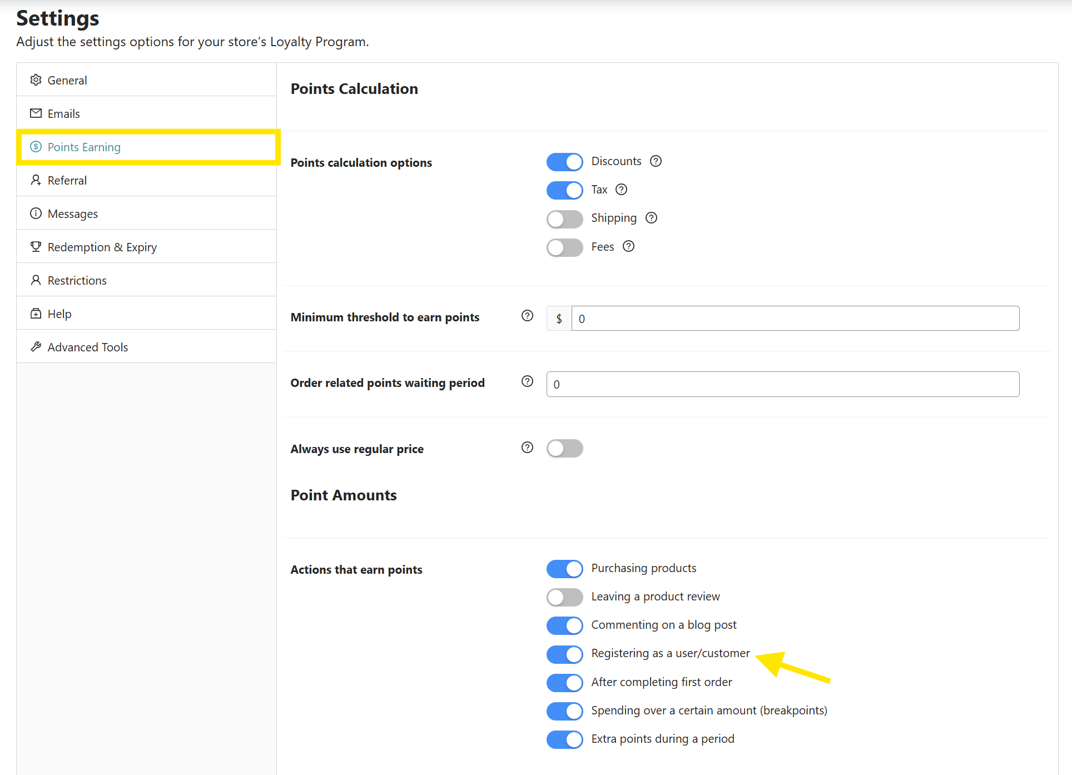This screenshot has height=775, width=1072.
Task: Click the help icon next to Shipping
Action: point(652,218)
